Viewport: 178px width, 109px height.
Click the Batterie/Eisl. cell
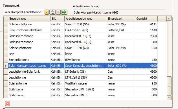click(121, 30)
